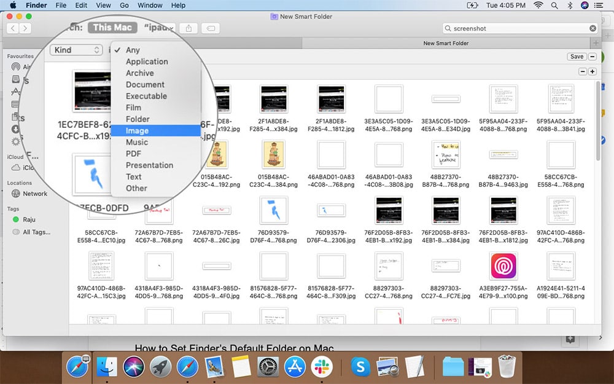Click the Spotlight search icon in the menu bar
The width and height of the screenshot is (614, 384).
coord(554,5)
